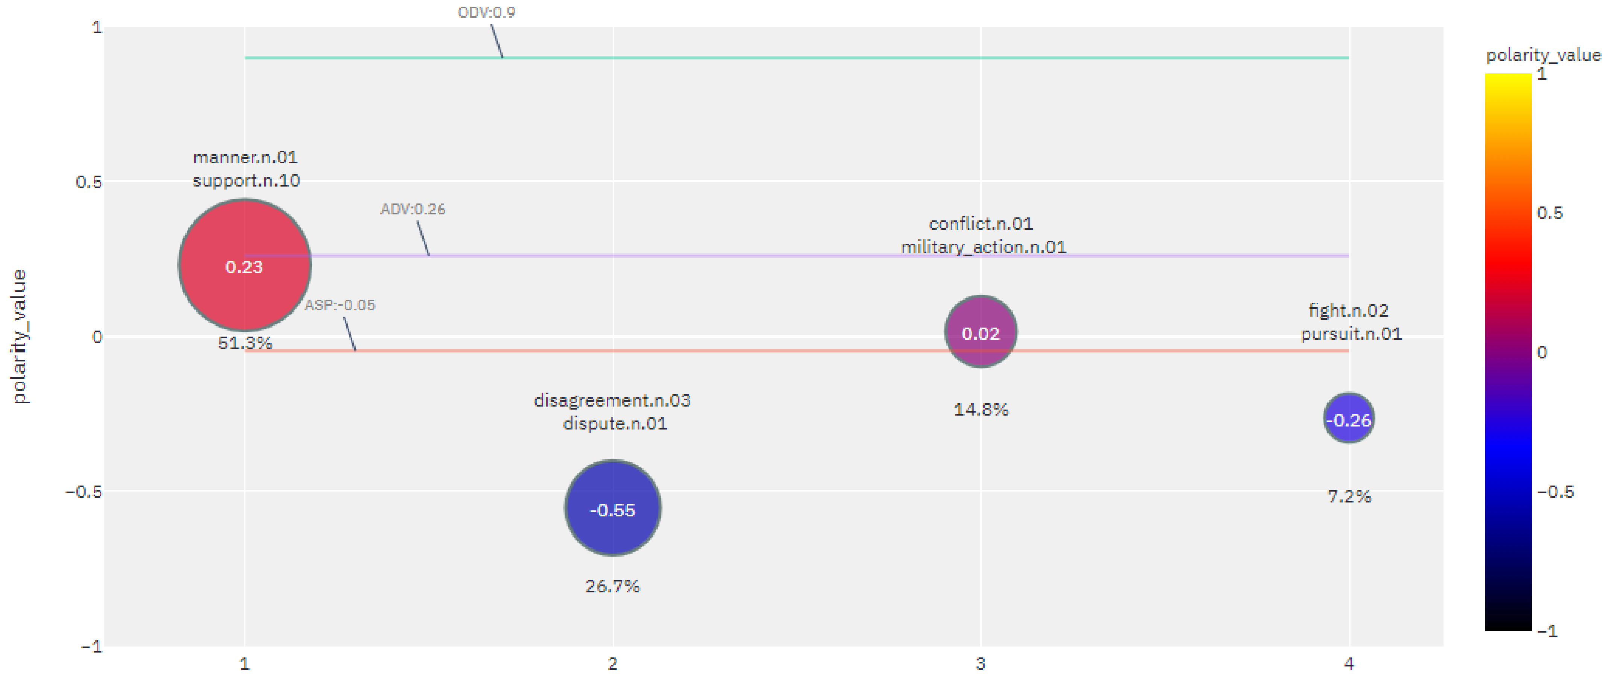Viewport: 1608px width, 683px height.
Task: Click the disagreement.n.03 text label
Action: click(x=612, y=401)
